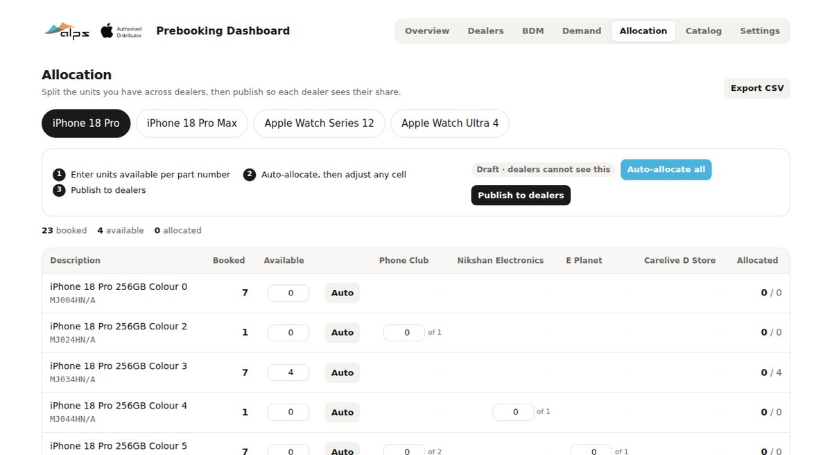
Task: Open the BDM tab
Action: [533, 31]
